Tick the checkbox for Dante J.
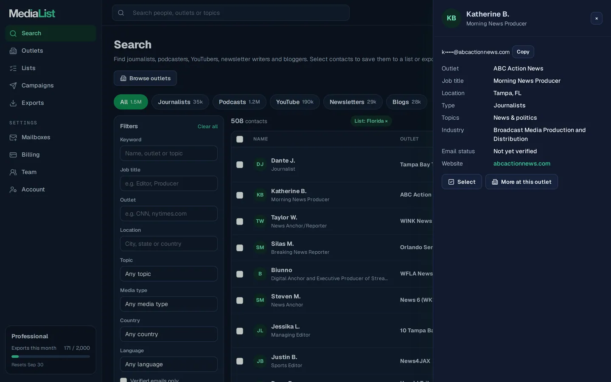This screenshot has height=382, width=611. [240, 165]
